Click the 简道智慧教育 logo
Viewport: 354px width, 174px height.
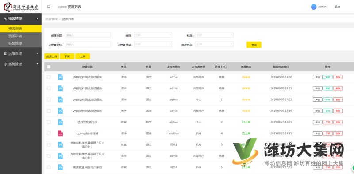[x=21, y=7]
